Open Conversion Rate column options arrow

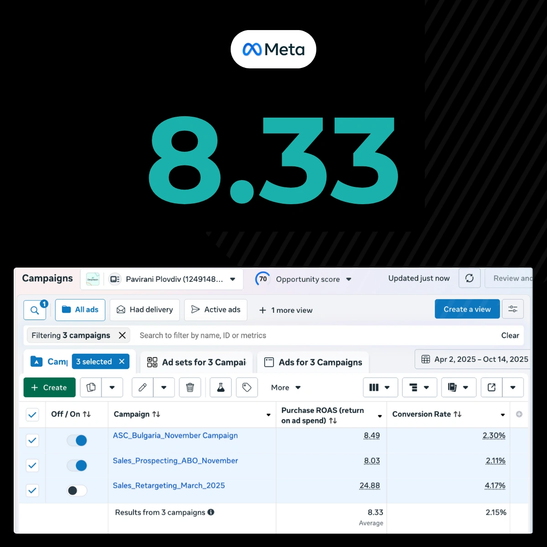pyautogui.click(x=503, y=415)
